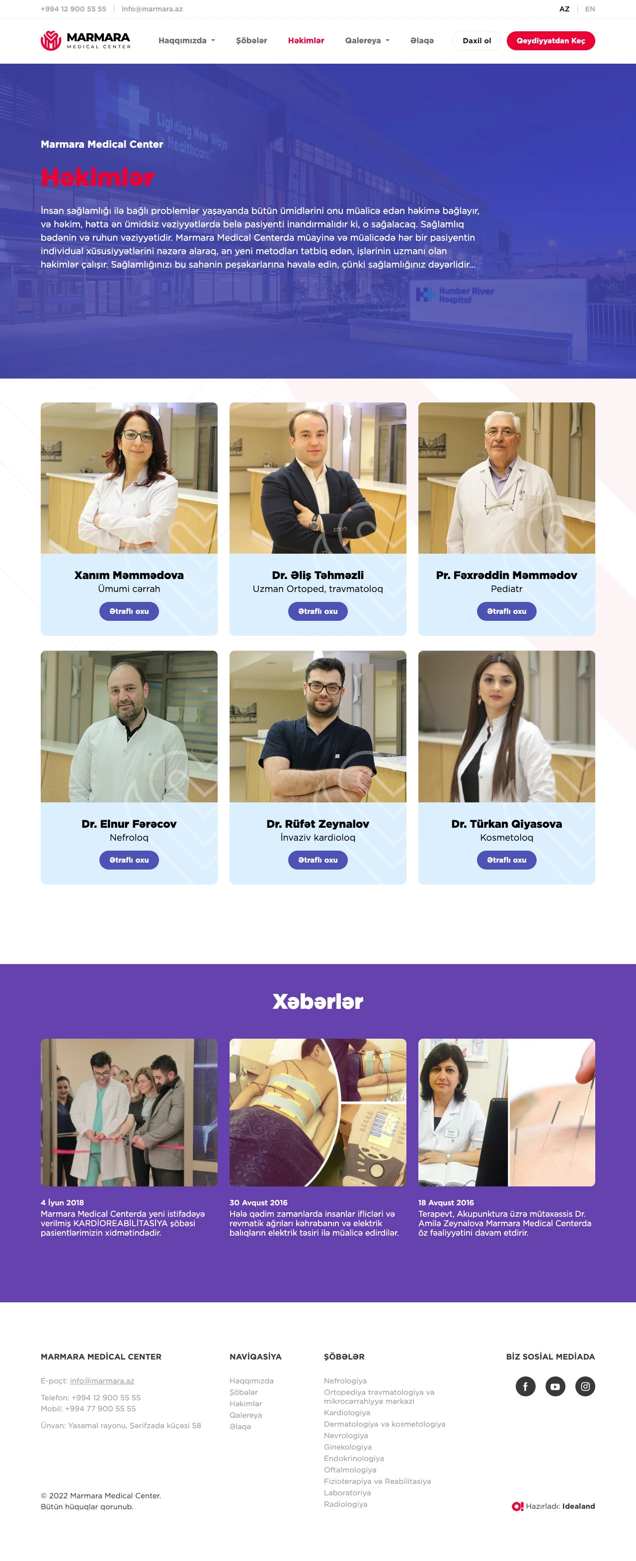Open the ribbon-cutting news photo
The height and width of the screenshot is (1561, 636).
(x=129, y=1113)
